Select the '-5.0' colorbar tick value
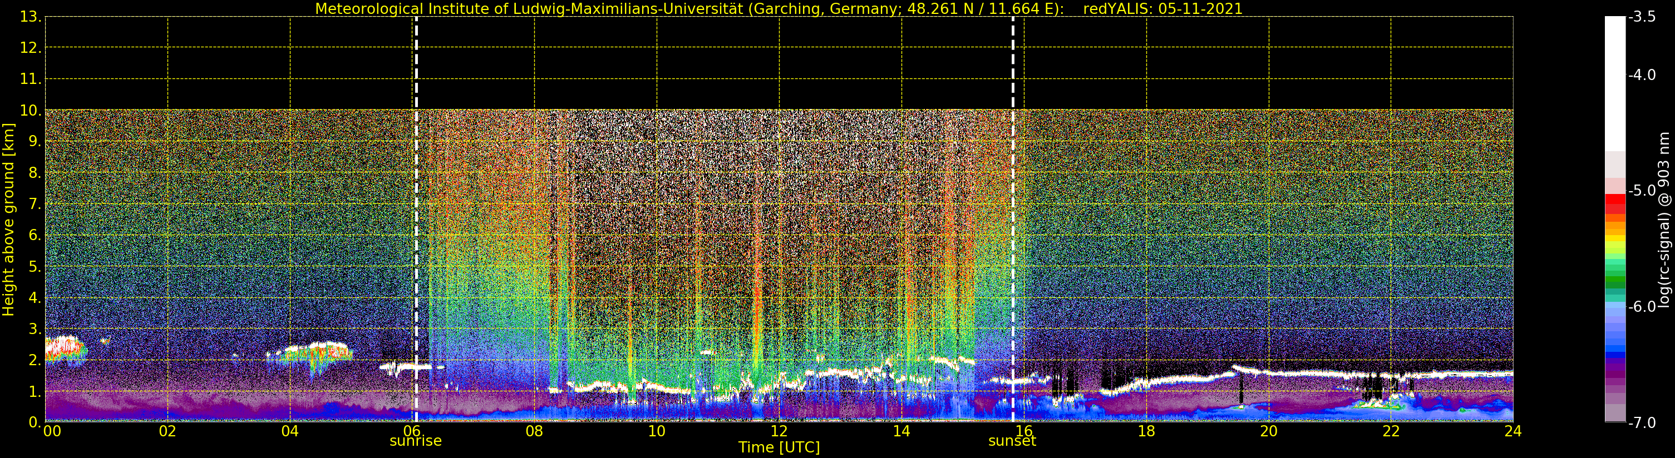Screen dimensions: 1675x458 [1642, 190]
